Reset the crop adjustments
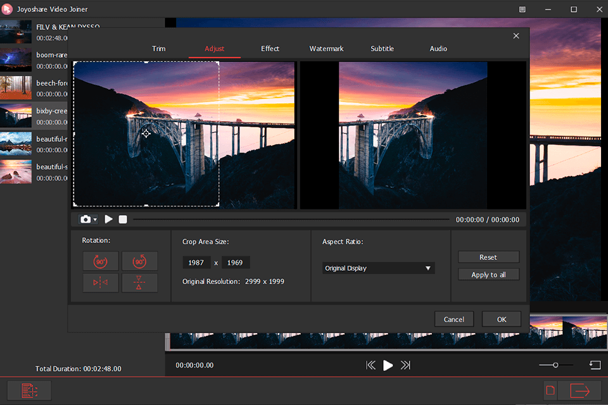This screenshot has height=405, width=608. 488,256
